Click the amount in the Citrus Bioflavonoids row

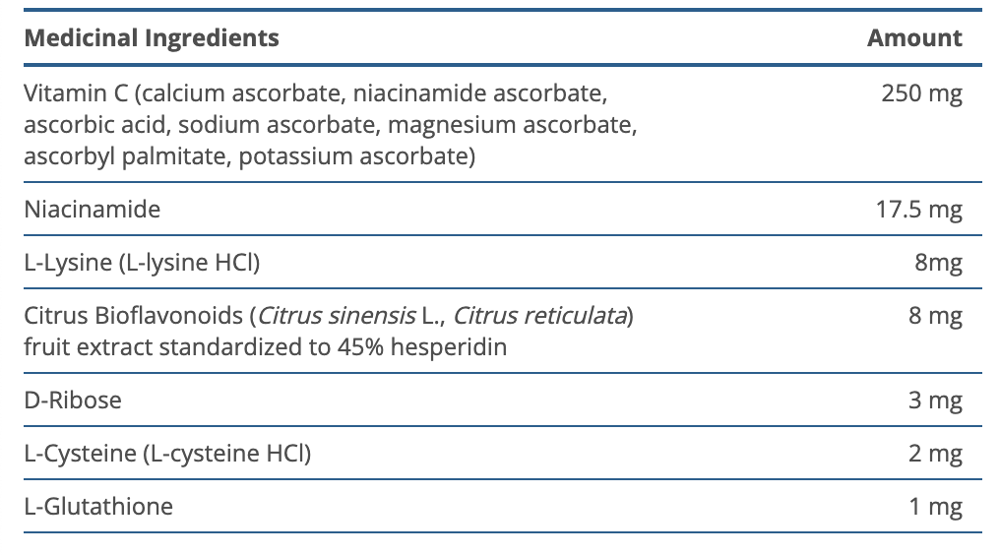(936, 317)
